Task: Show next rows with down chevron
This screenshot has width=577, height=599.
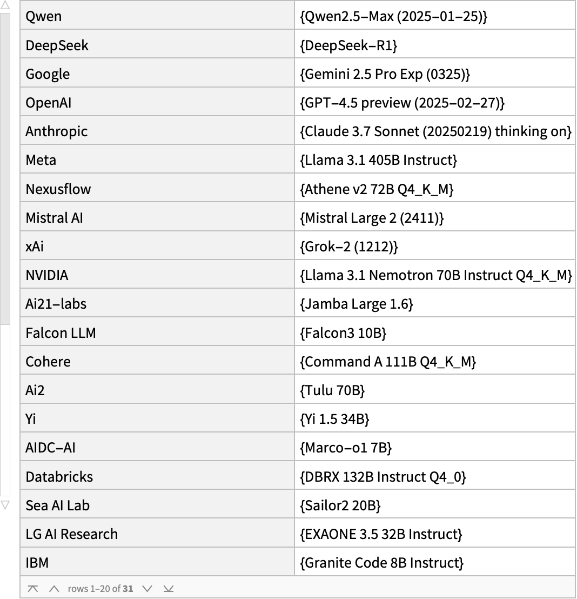Action: (147, 589)
